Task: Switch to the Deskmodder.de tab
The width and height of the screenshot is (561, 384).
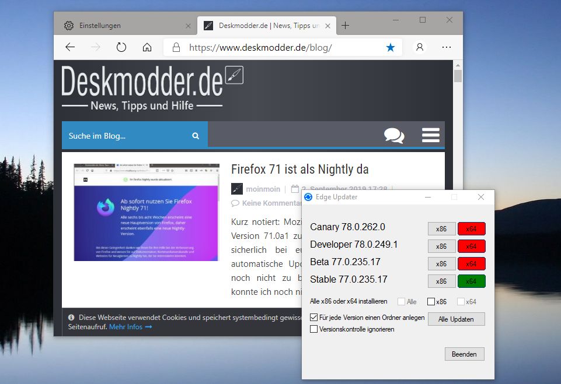Action: (x=267, y=26)
